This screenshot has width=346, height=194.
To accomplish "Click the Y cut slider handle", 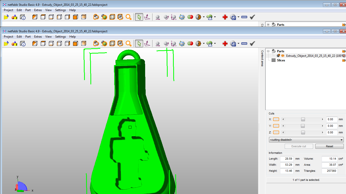I will pos(303,126).
